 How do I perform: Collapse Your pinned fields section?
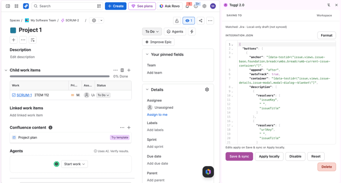pos(147,54)
